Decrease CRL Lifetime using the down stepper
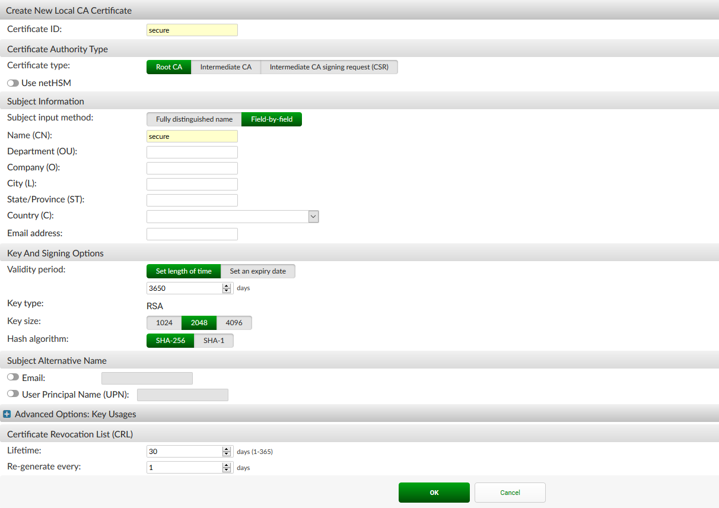 pos(226,454)
